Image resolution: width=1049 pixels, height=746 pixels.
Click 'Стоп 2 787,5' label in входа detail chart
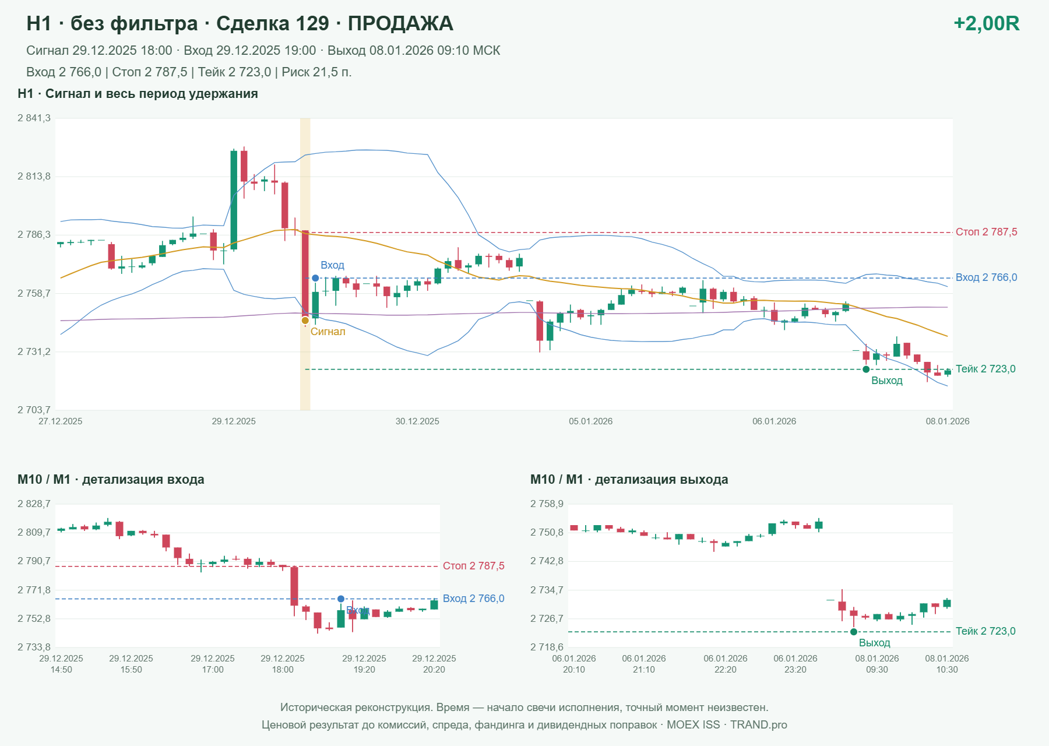point(474,566)
